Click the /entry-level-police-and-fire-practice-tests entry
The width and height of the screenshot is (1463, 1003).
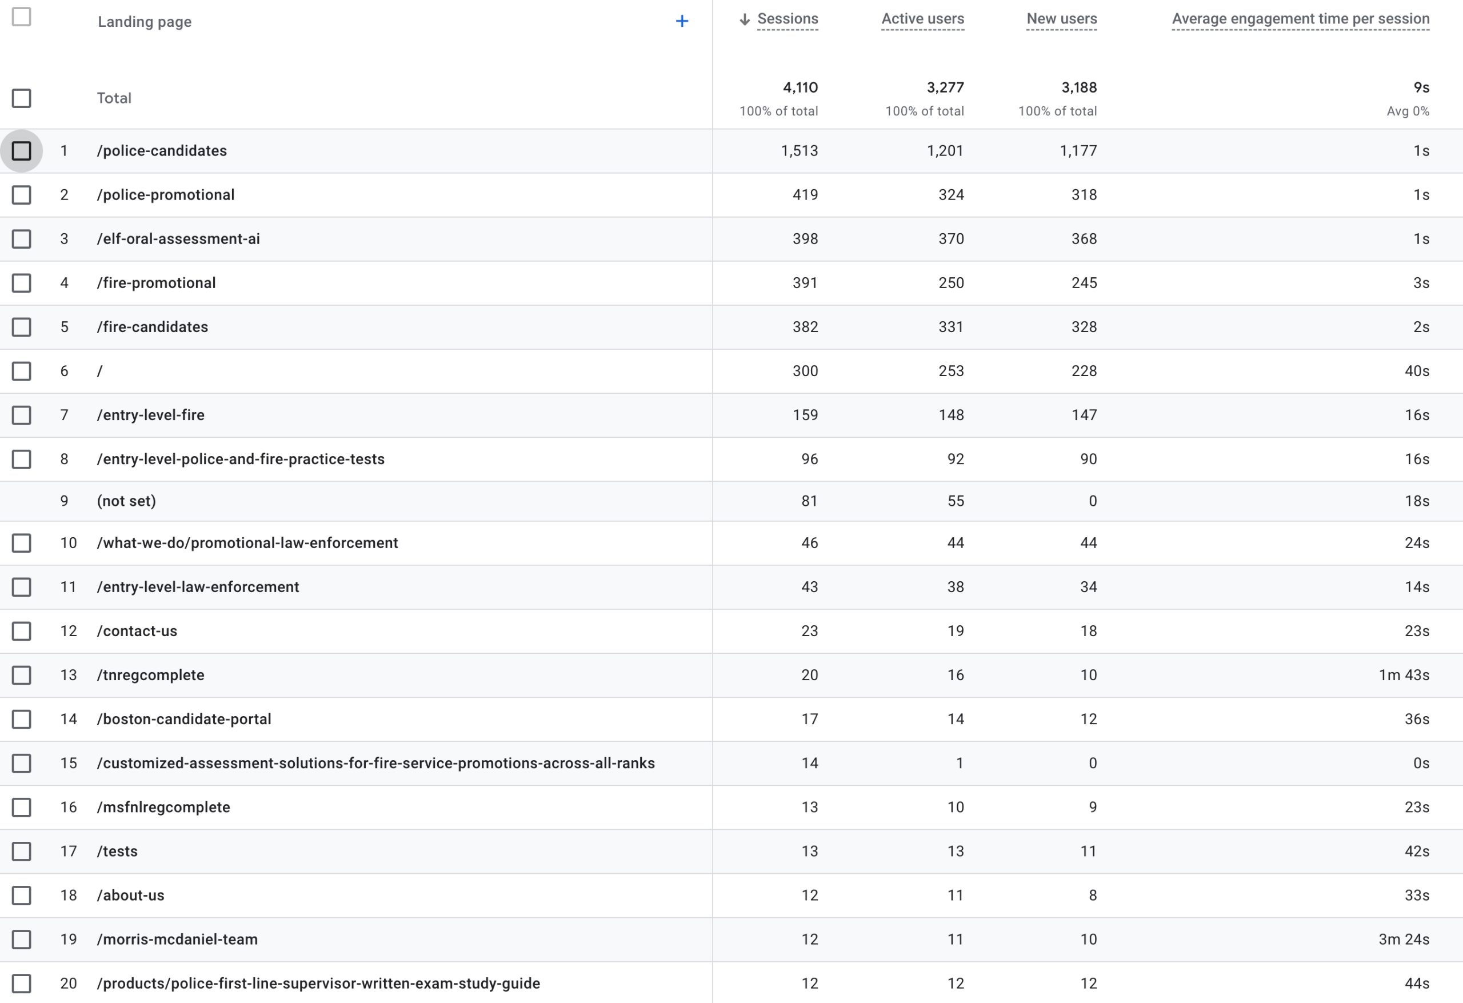pyautogui.click(x=241, y=459)
